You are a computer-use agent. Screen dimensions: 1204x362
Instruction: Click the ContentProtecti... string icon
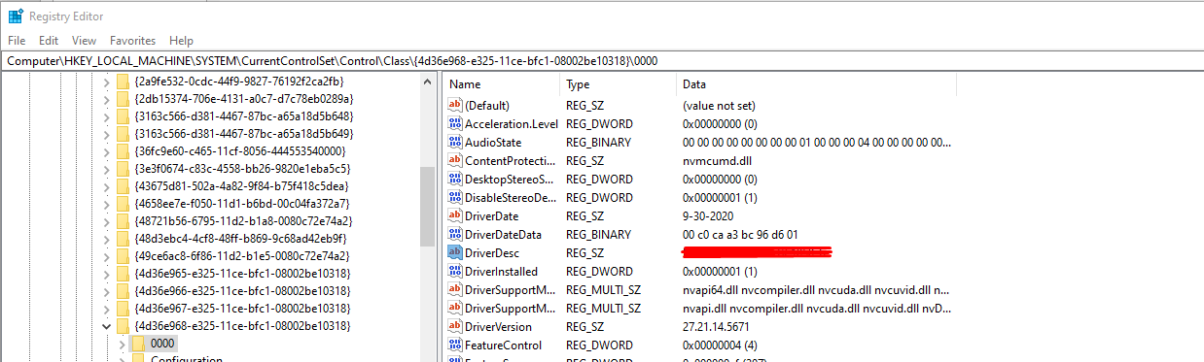[x=454, y=160]
